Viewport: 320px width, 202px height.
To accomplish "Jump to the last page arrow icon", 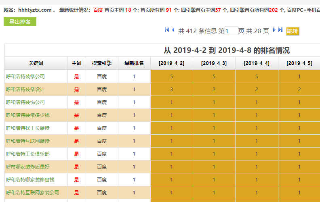I will coord(280,30).
